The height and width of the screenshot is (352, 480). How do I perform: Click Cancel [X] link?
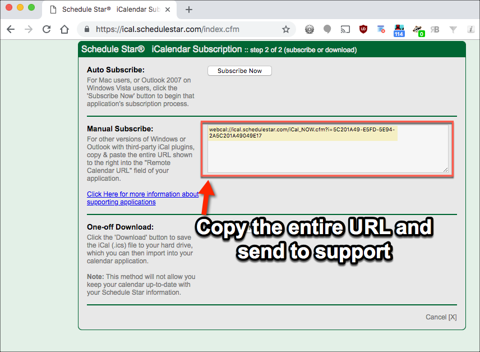tap(441, 317)
